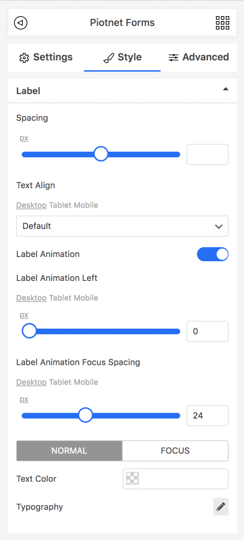The width and height of the screenshot is (244, 540).
Task: Click the Text Align dropdown chevron arrow
Action: point(219,226)
